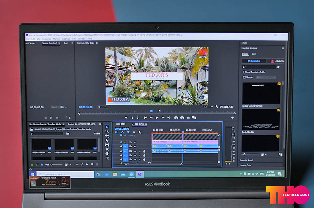Image resolution: width=314 pixels, height=208 pixels.
Task: Open the Program monitor button editor plus
Action: [233, 117]
